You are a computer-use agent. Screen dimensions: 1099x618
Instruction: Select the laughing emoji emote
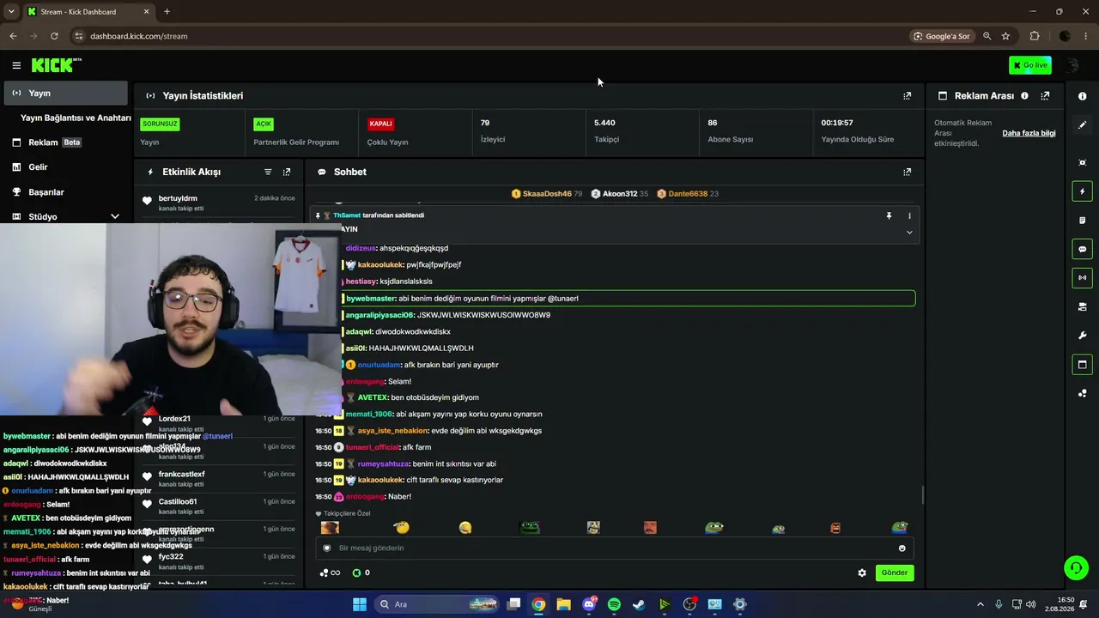pos(465,528)
